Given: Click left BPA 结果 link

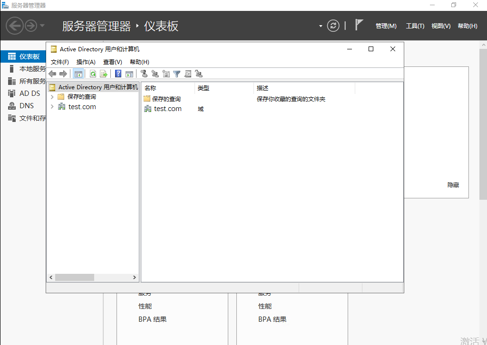Looking at the screenshot, I should pyautogui.click(x=153, y=319).
